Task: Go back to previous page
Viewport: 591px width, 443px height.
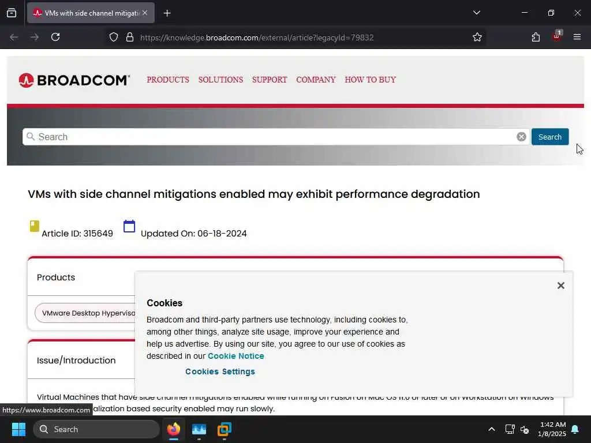Action: (14, 37)
